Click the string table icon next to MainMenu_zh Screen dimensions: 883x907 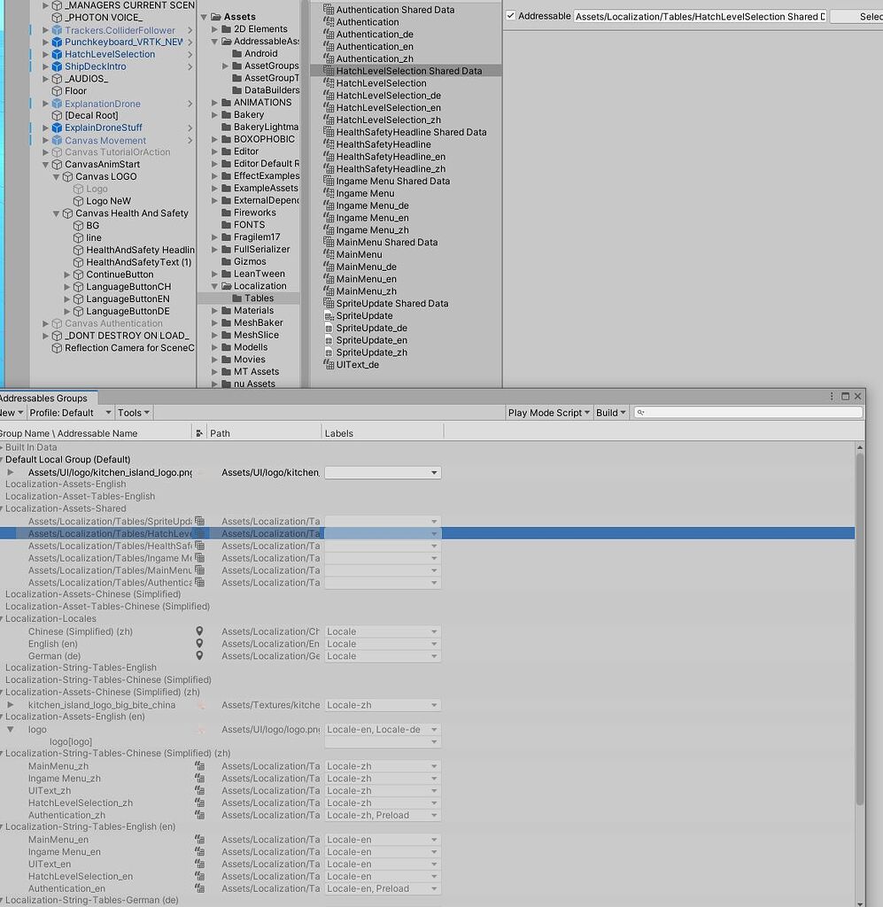(202, 766)
